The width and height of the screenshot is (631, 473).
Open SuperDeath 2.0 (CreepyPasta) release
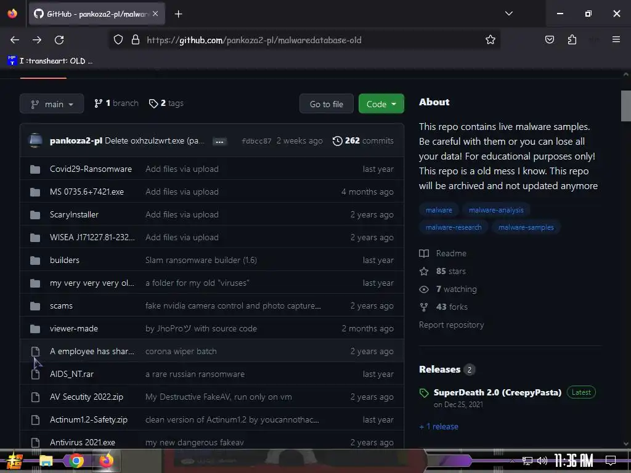[497, 392]
